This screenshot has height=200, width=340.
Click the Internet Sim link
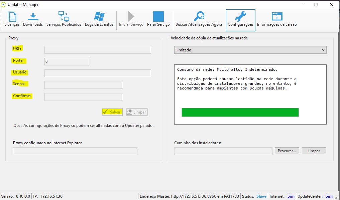(291, 196)
